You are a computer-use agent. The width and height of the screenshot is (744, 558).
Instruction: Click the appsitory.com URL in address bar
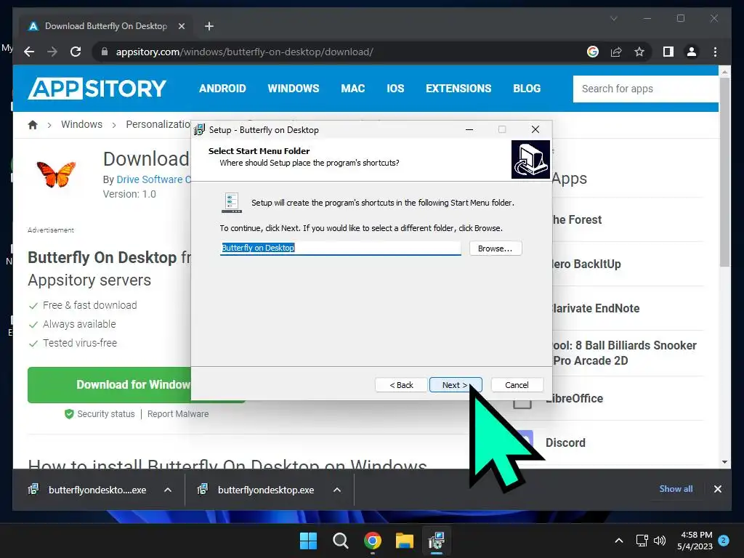click(244, 52)
